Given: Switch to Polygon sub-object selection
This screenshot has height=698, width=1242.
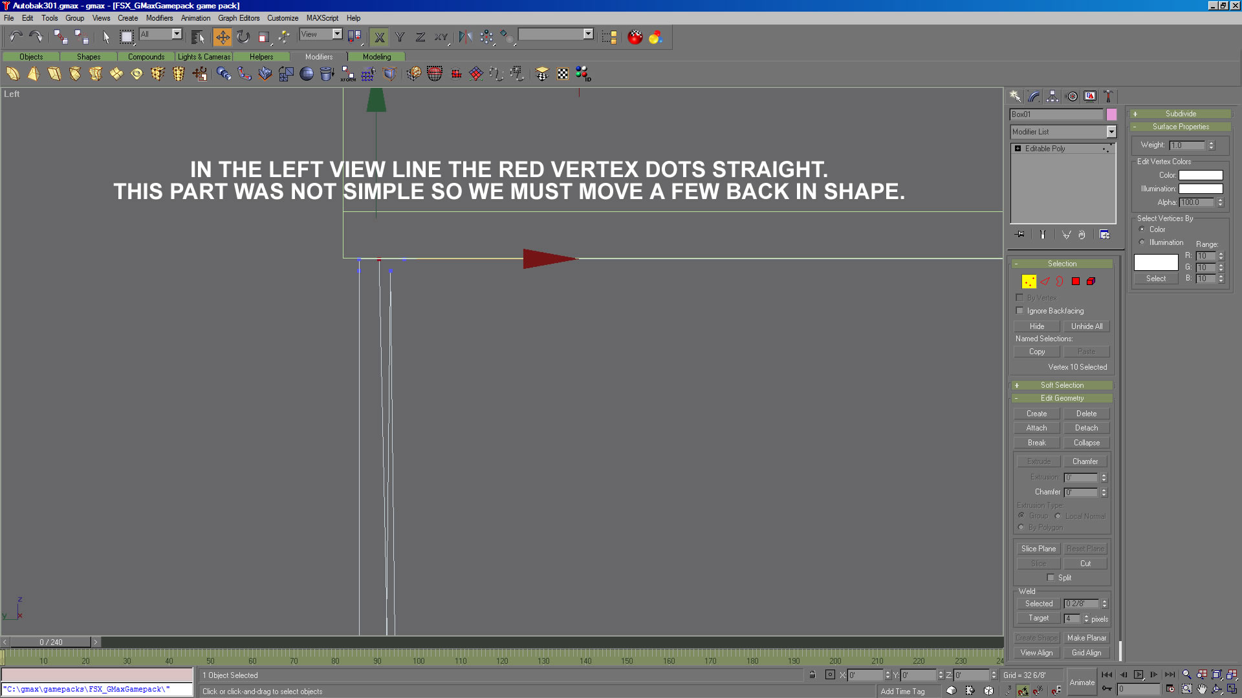Looking at the screenshot, I should click(1075, 281).
